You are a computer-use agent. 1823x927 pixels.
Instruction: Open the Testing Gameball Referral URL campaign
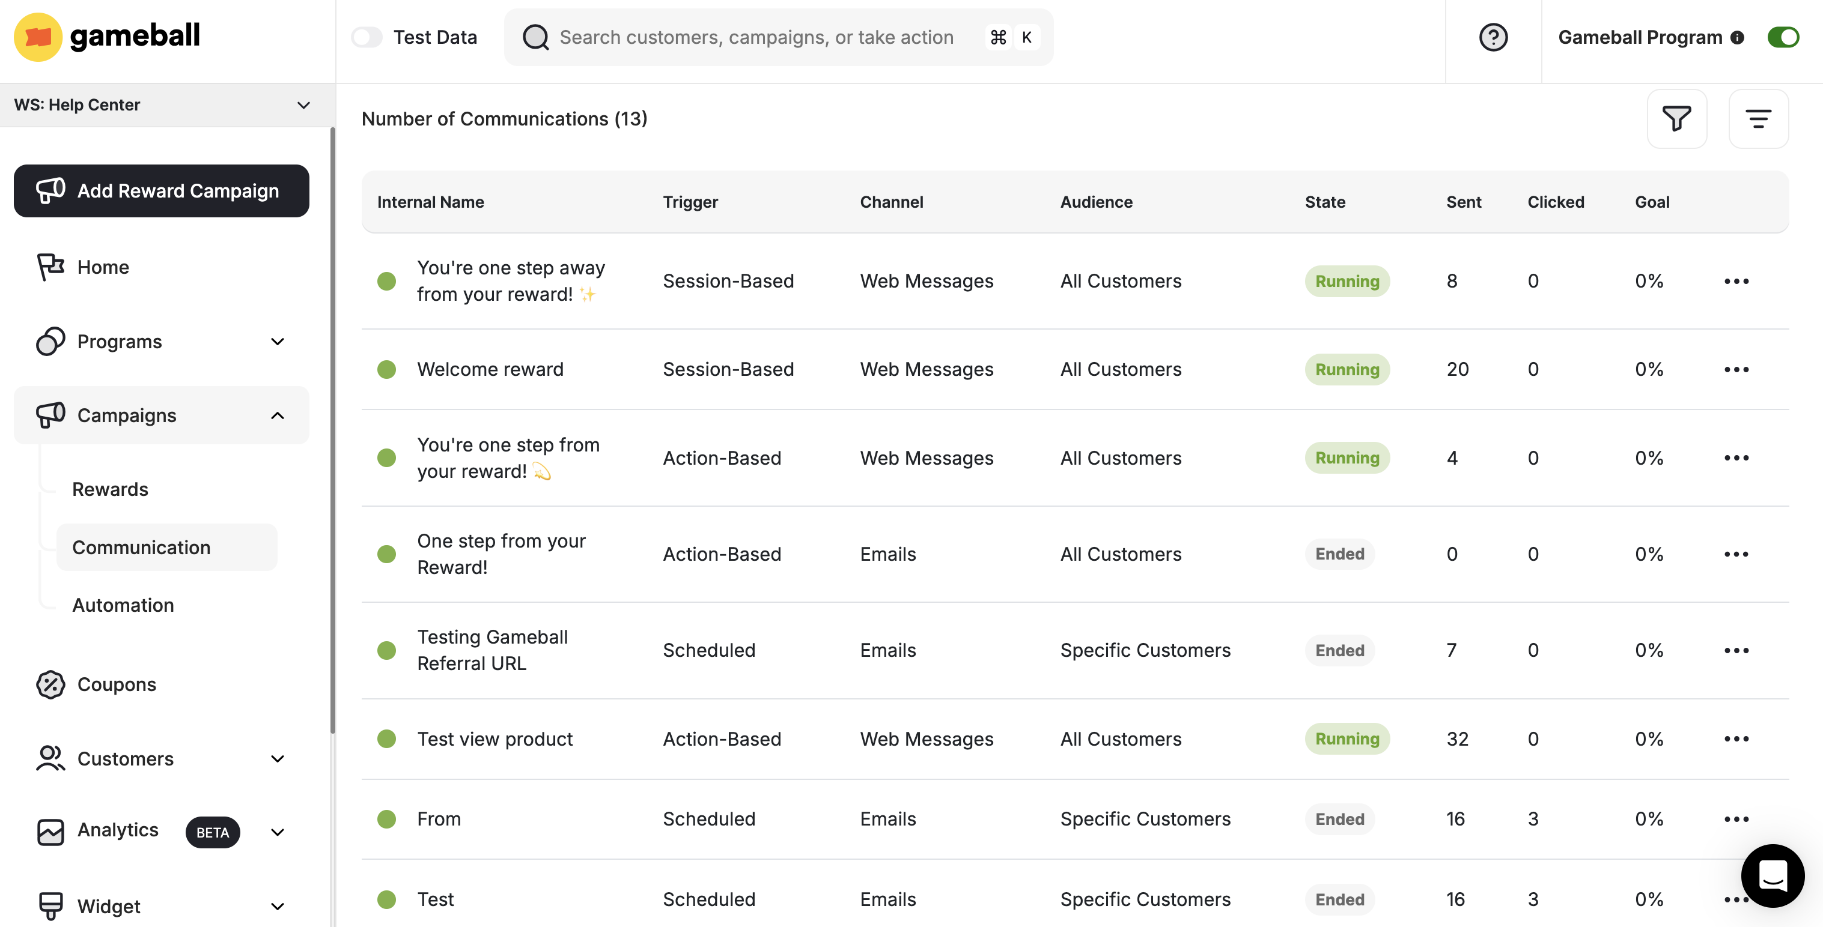pyautogui.click(x=493, y=649)
